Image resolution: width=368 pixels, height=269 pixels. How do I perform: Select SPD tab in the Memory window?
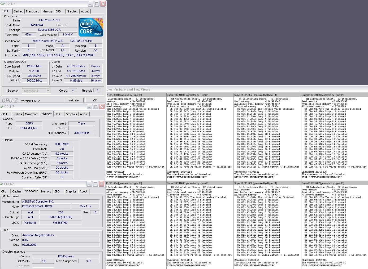pyautogui.click(x=57, y=114)
